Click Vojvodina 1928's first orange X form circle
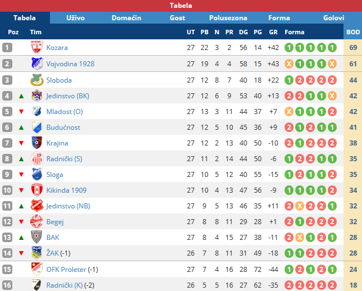This screenshot has height=291, width=362. [x=289, y=64]
